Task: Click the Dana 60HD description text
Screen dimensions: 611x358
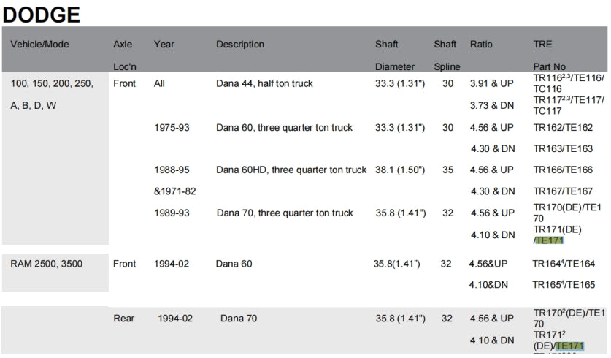Action: point(291,170)
